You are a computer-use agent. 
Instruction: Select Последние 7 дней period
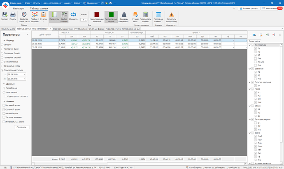pyautogui.click(x=10, y=53)
